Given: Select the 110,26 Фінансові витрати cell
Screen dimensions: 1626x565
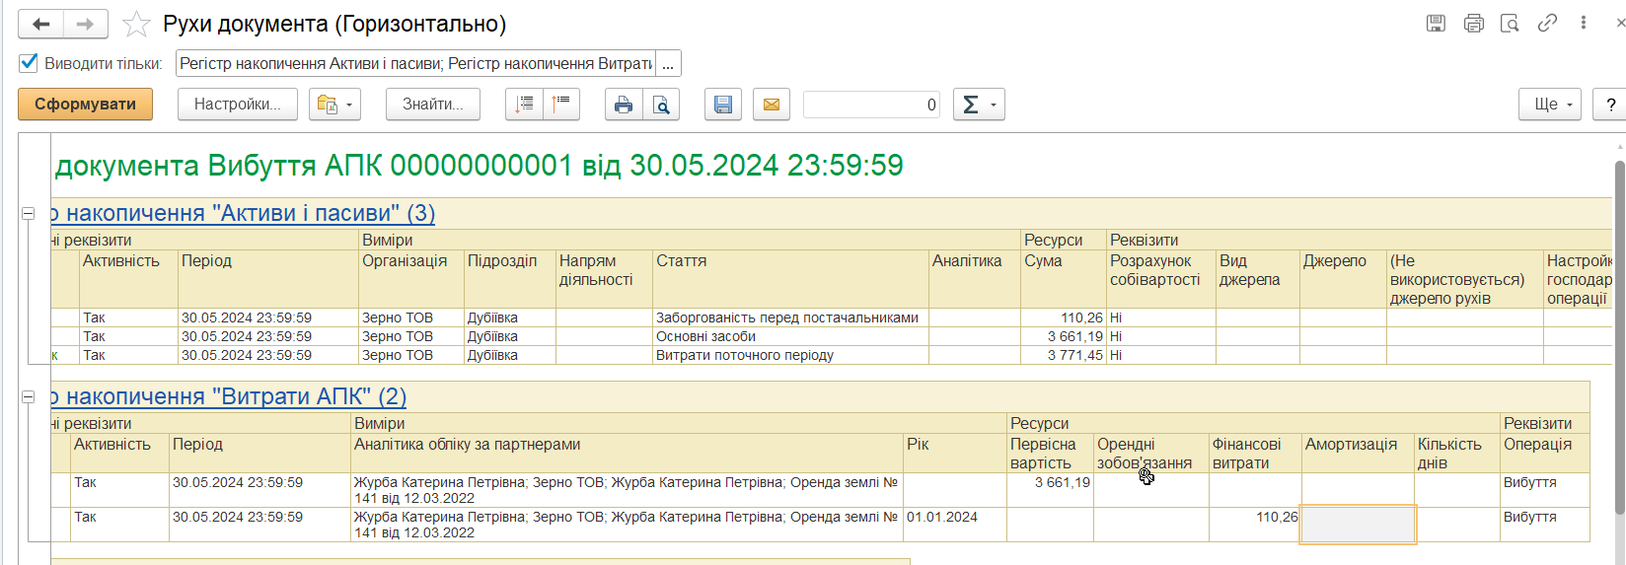Looking at the screenshot, I should (1255, 525).
